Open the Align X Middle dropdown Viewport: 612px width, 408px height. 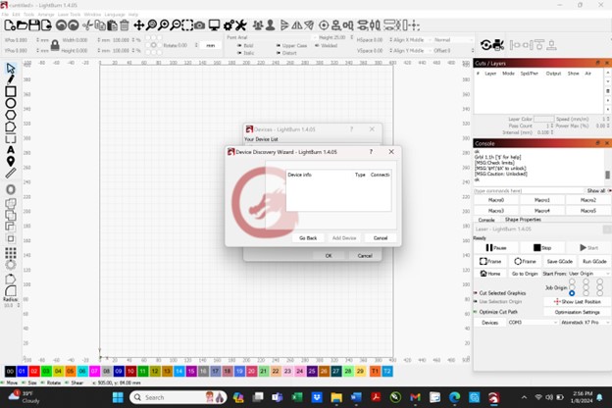click(x=411, y=40)
